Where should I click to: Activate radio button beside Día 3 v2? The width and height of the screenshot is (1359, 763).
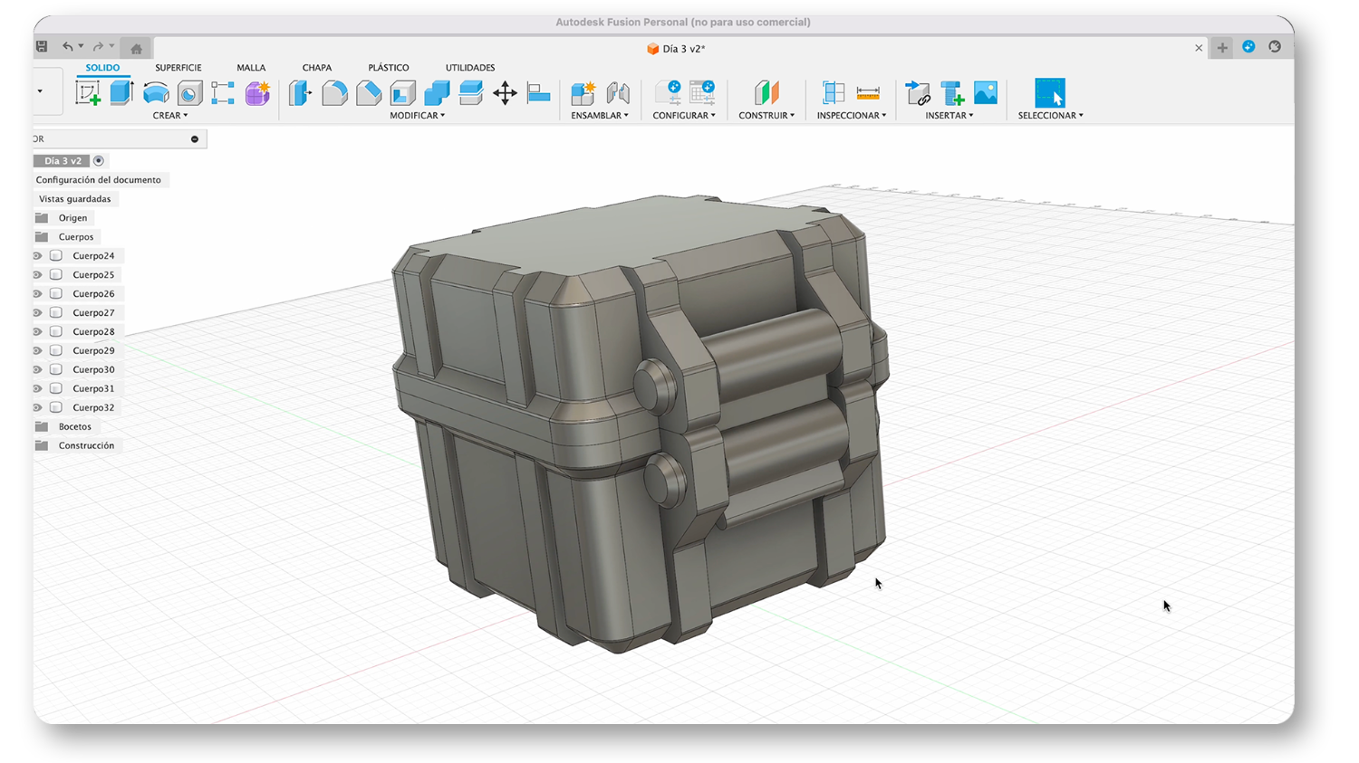coord(99,161)
